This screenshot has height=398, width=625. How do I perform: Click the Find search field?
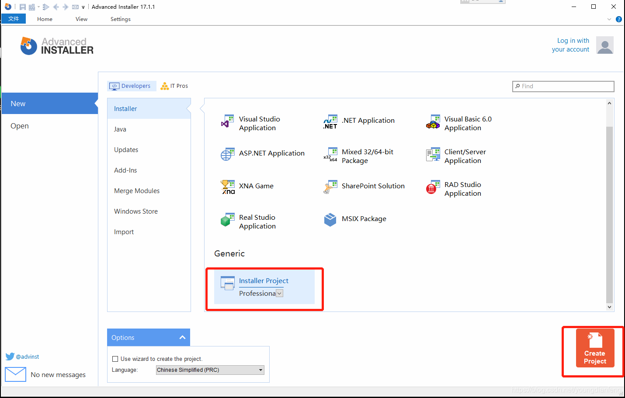pyautogui.click(x=563, y=87)
